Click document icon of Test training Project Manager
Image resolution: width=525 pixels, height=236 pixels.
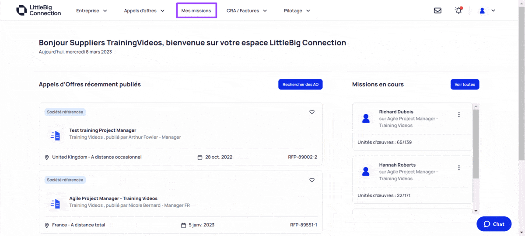[x=55, y=136]
